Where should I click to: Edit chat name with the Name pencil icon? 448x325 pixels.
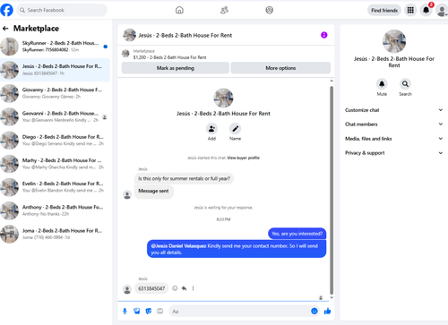click(236, 129)
